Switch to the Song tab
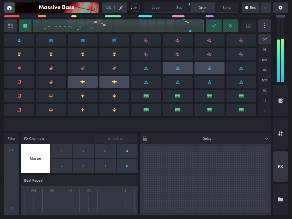The width and height of the screenshot is (292, 219). click(x=226, y=8)
